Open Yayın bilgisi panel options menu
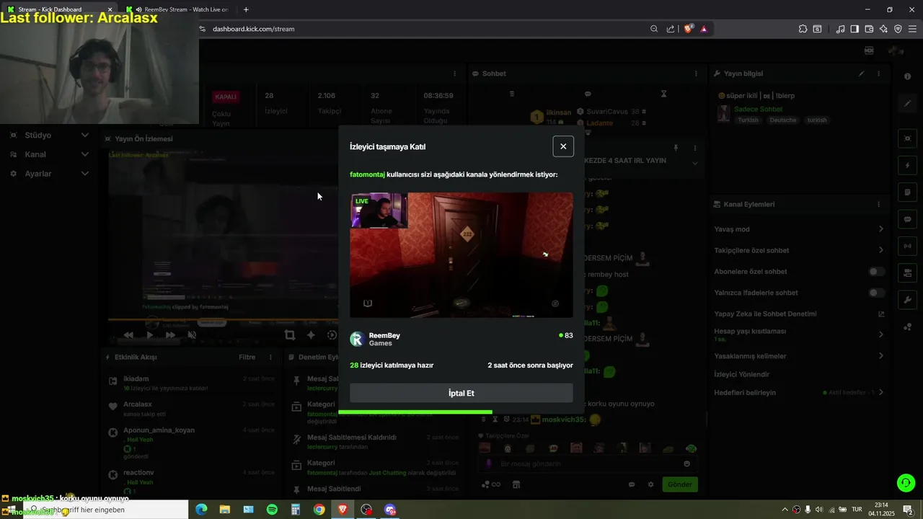The width and height of the screenshot is (923, 519). (878, 74)
